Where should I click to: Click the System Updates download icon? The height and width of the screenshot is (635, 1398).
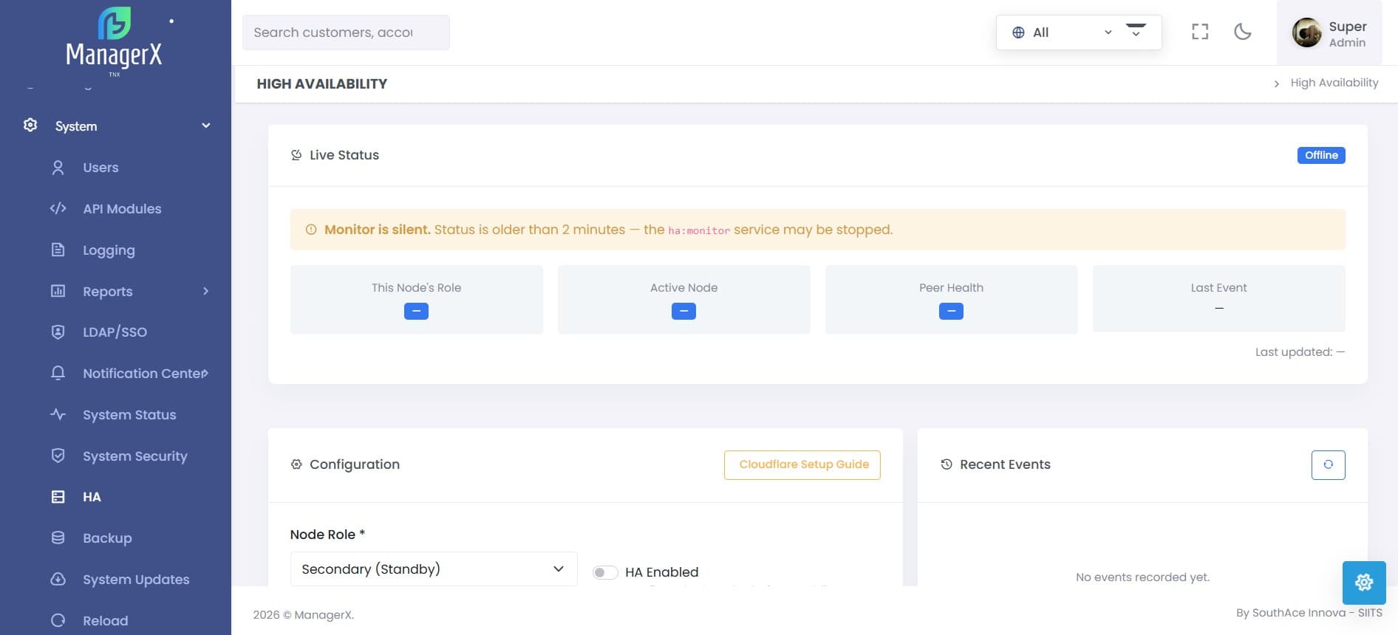coord(58,579)
